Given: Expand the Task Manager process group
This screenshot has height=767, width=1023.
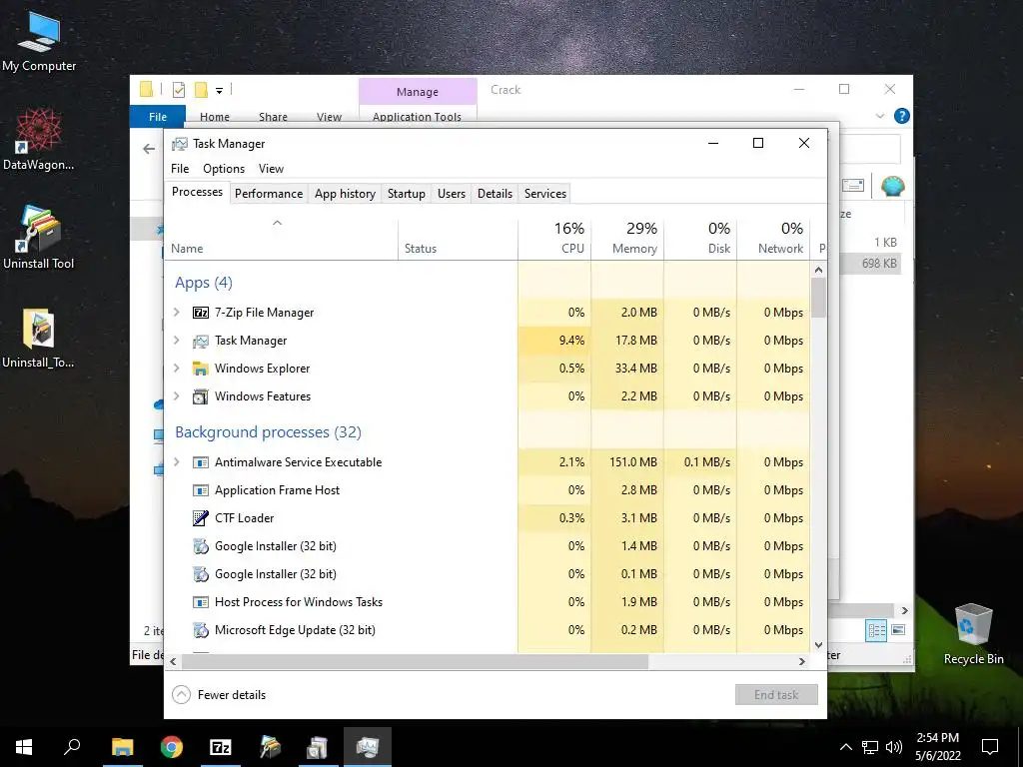Looking at the screenshot, I should click(176, 341).
